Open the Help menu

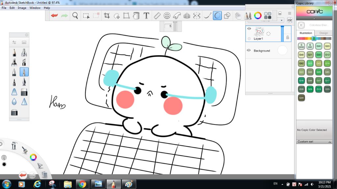point(47,8)
